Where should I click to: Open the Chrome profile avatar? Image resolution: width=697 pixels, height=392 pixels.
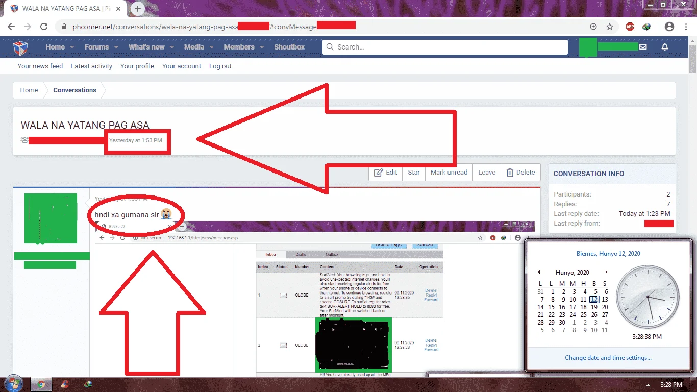coord(669,27)
